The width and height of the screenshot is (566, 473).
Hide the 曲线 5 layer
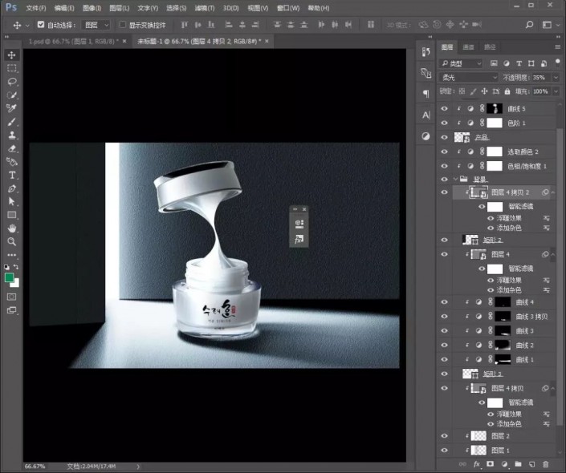(x=444, y=108)
